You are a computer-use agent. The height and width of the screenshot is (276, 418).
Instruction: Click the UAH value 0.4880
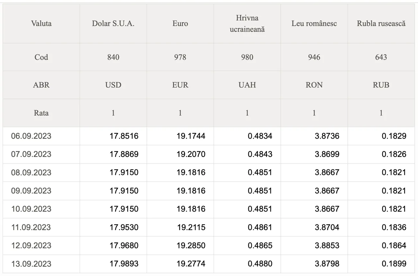(260, 264)
